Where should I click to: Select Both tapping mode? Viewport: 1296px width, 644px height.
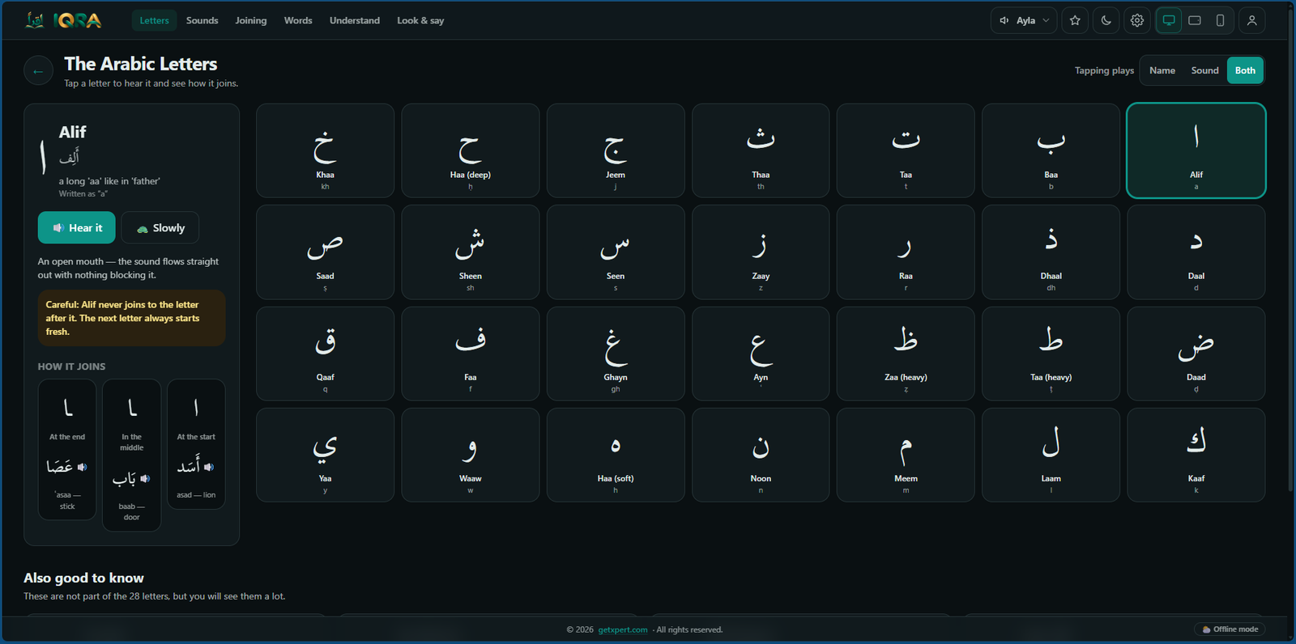coord(1245,70)
